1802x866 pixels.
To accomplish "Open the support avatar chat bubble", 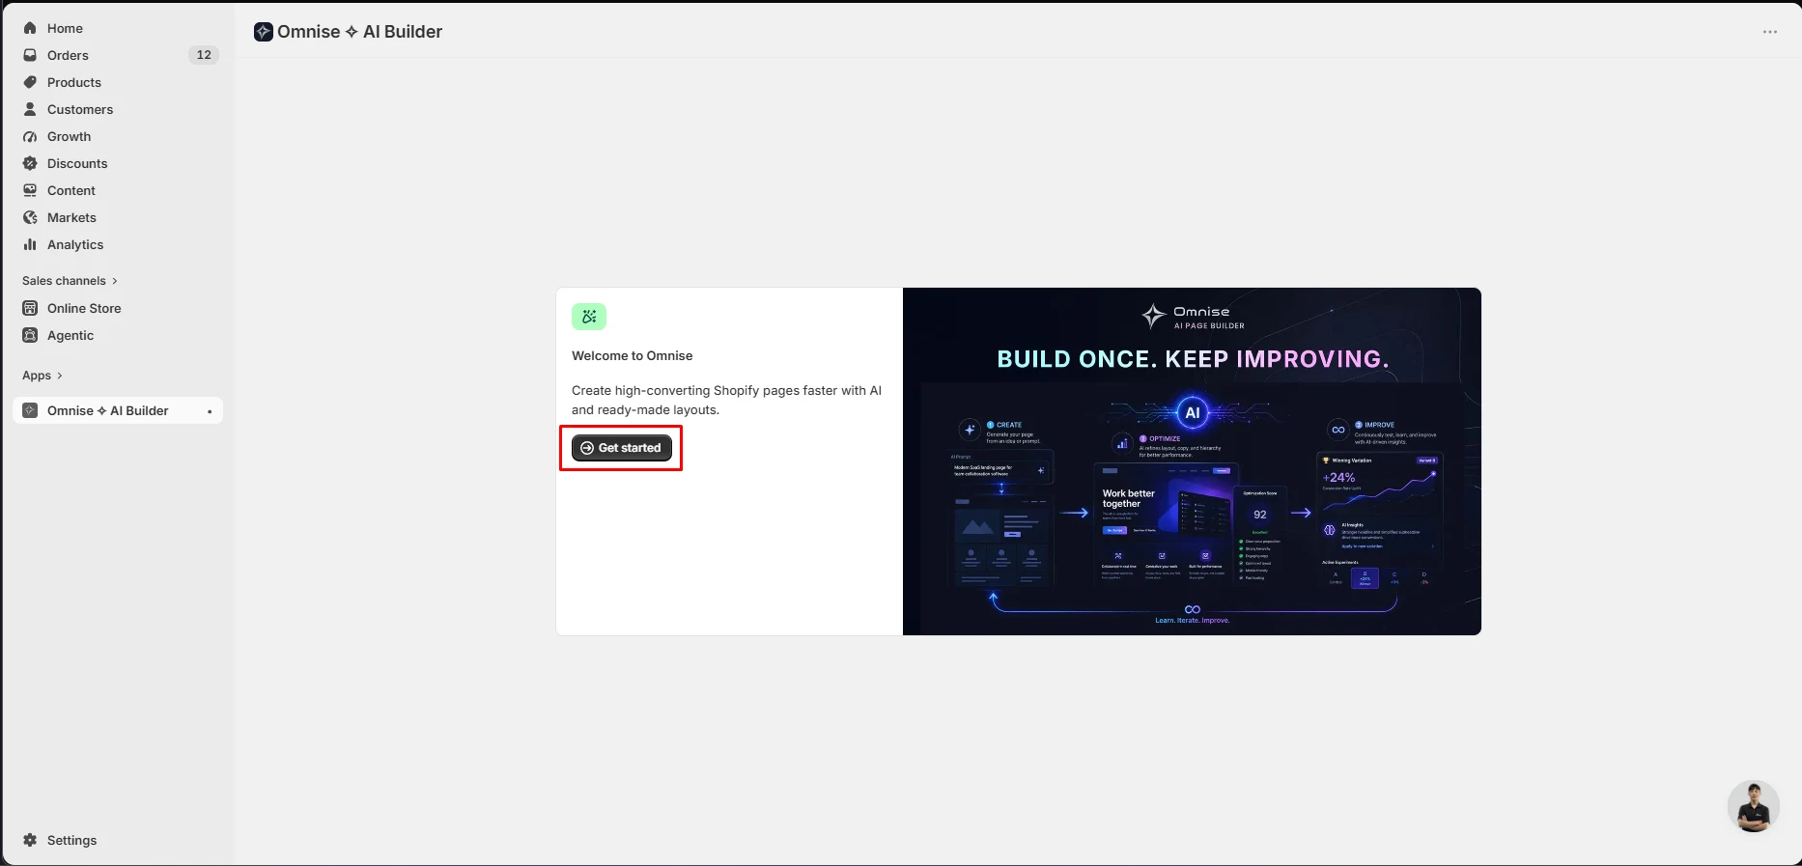I will 1753,806.
